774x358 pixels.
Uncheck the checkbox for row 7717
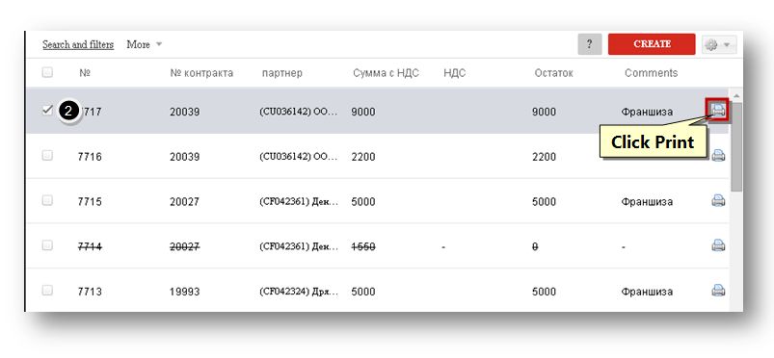pyautogui.click(x=47, y=110)
